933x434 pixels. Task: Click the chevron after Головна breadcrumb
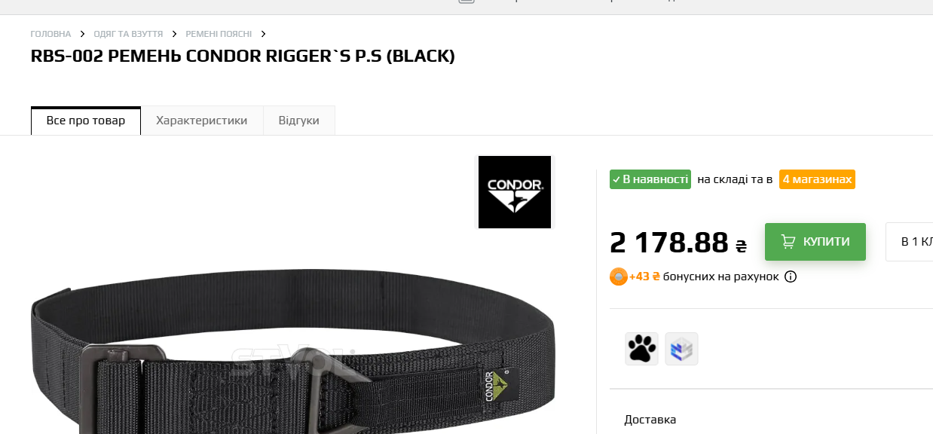click(x=82, y=34)
